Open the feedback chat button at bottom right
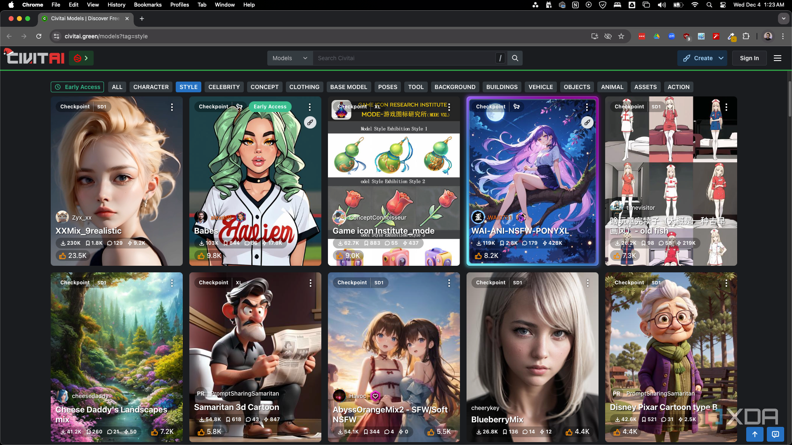This screenshot has height=445, width=792. coord(775,434)
